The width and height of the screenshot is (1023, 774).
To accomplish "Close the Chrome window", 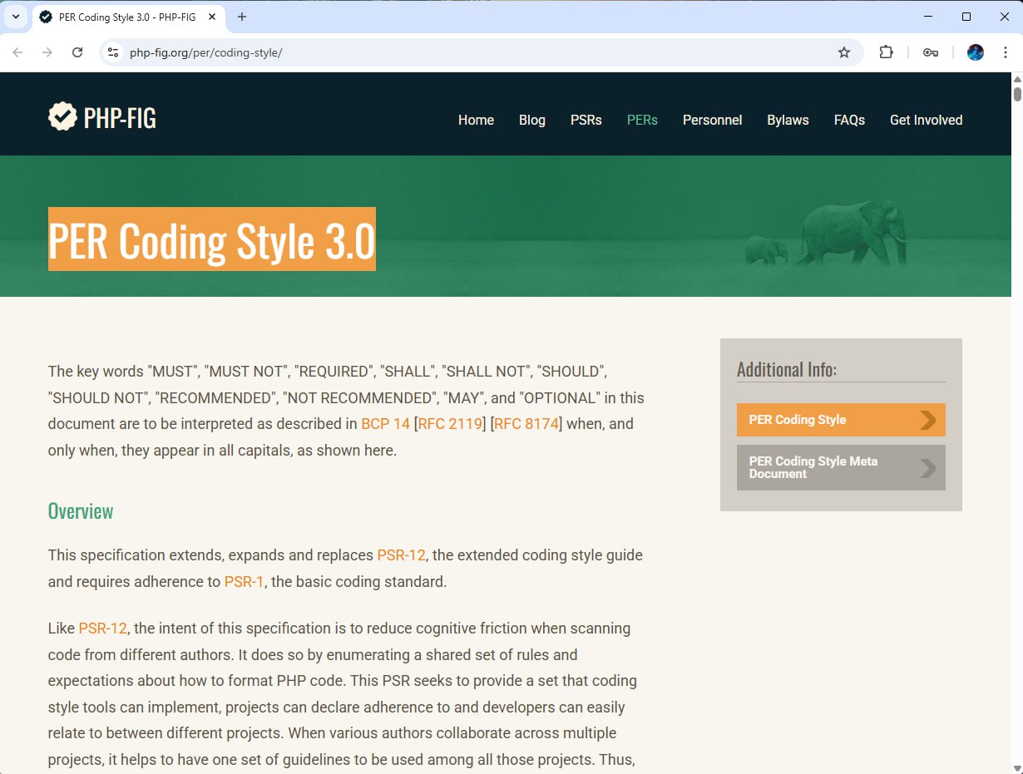I will 1004,17.
